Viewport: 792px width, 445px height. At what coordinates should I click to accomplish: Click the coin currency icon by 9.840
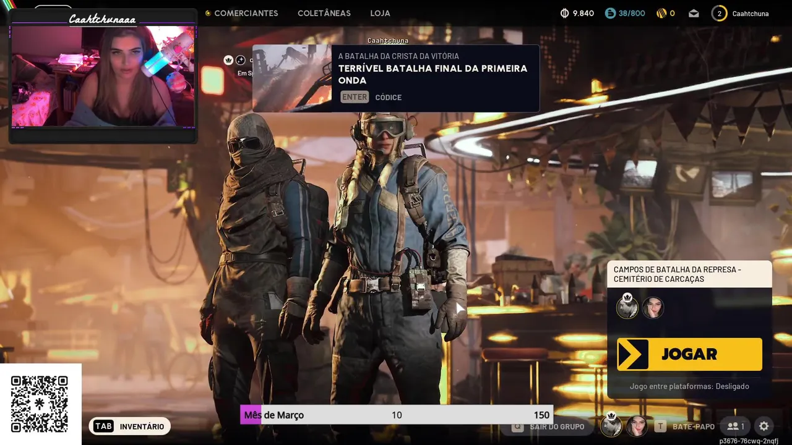pyautogui.click(x=564, y=13)
